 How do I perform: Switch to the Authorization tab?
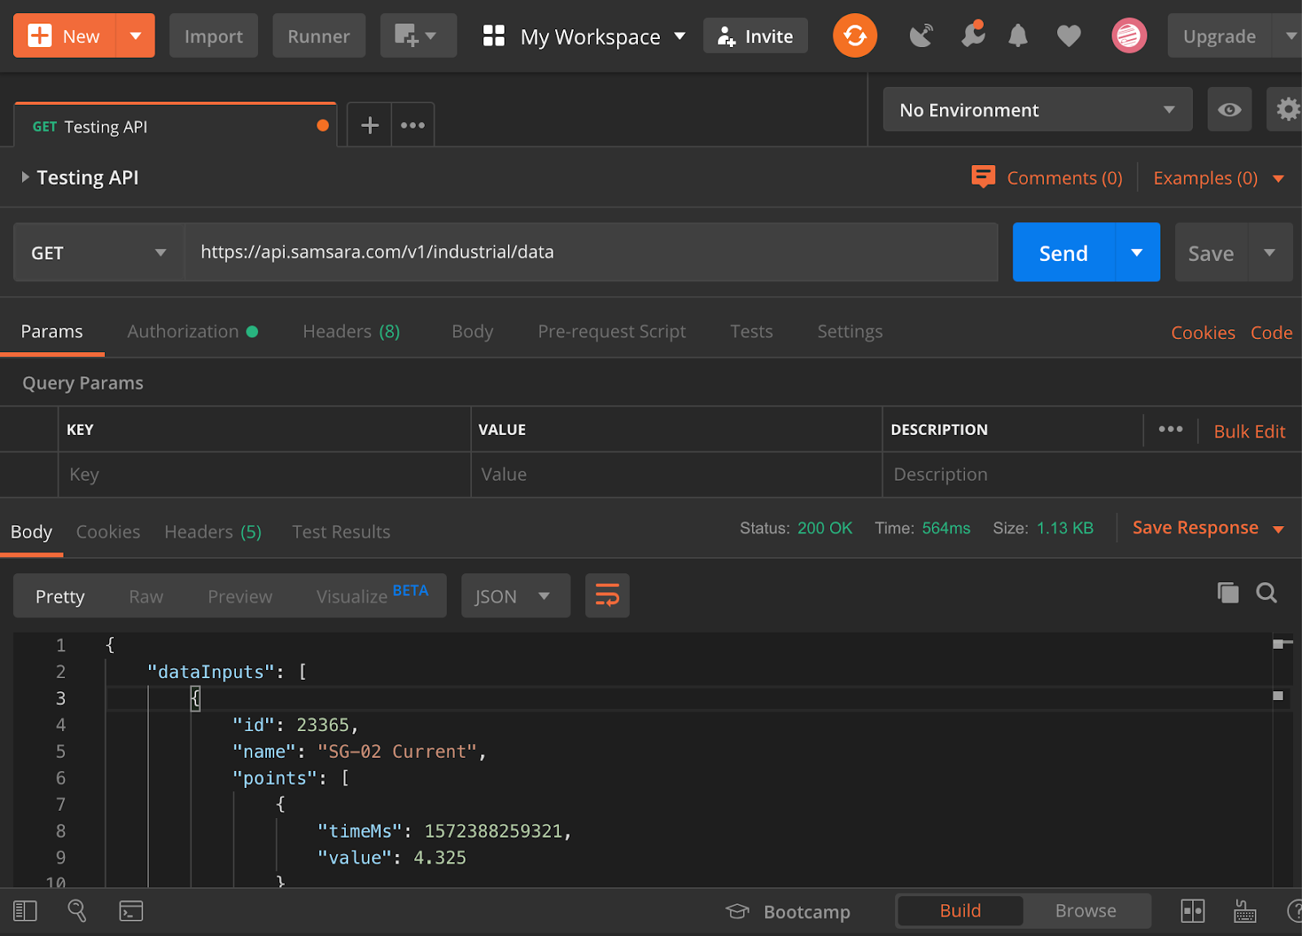point(192,332)
